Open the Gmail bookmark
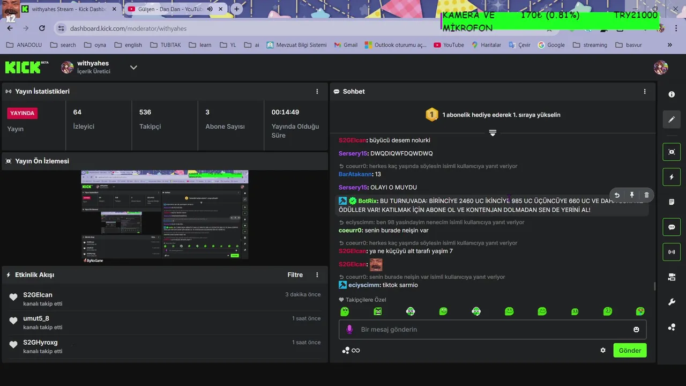The height and width of the screenshot is (386, 686). [345, 45]
